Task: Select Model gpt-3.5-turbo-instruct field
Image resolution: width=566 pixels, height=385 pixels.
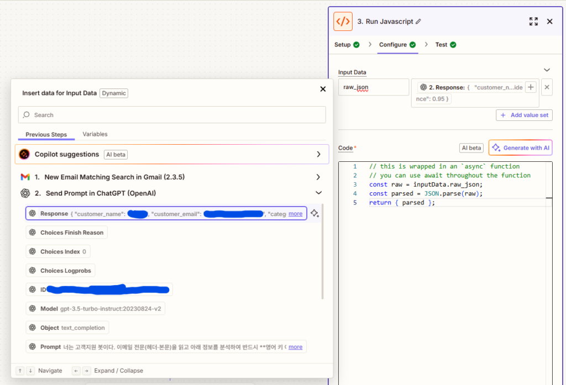Action: [95, 309]
